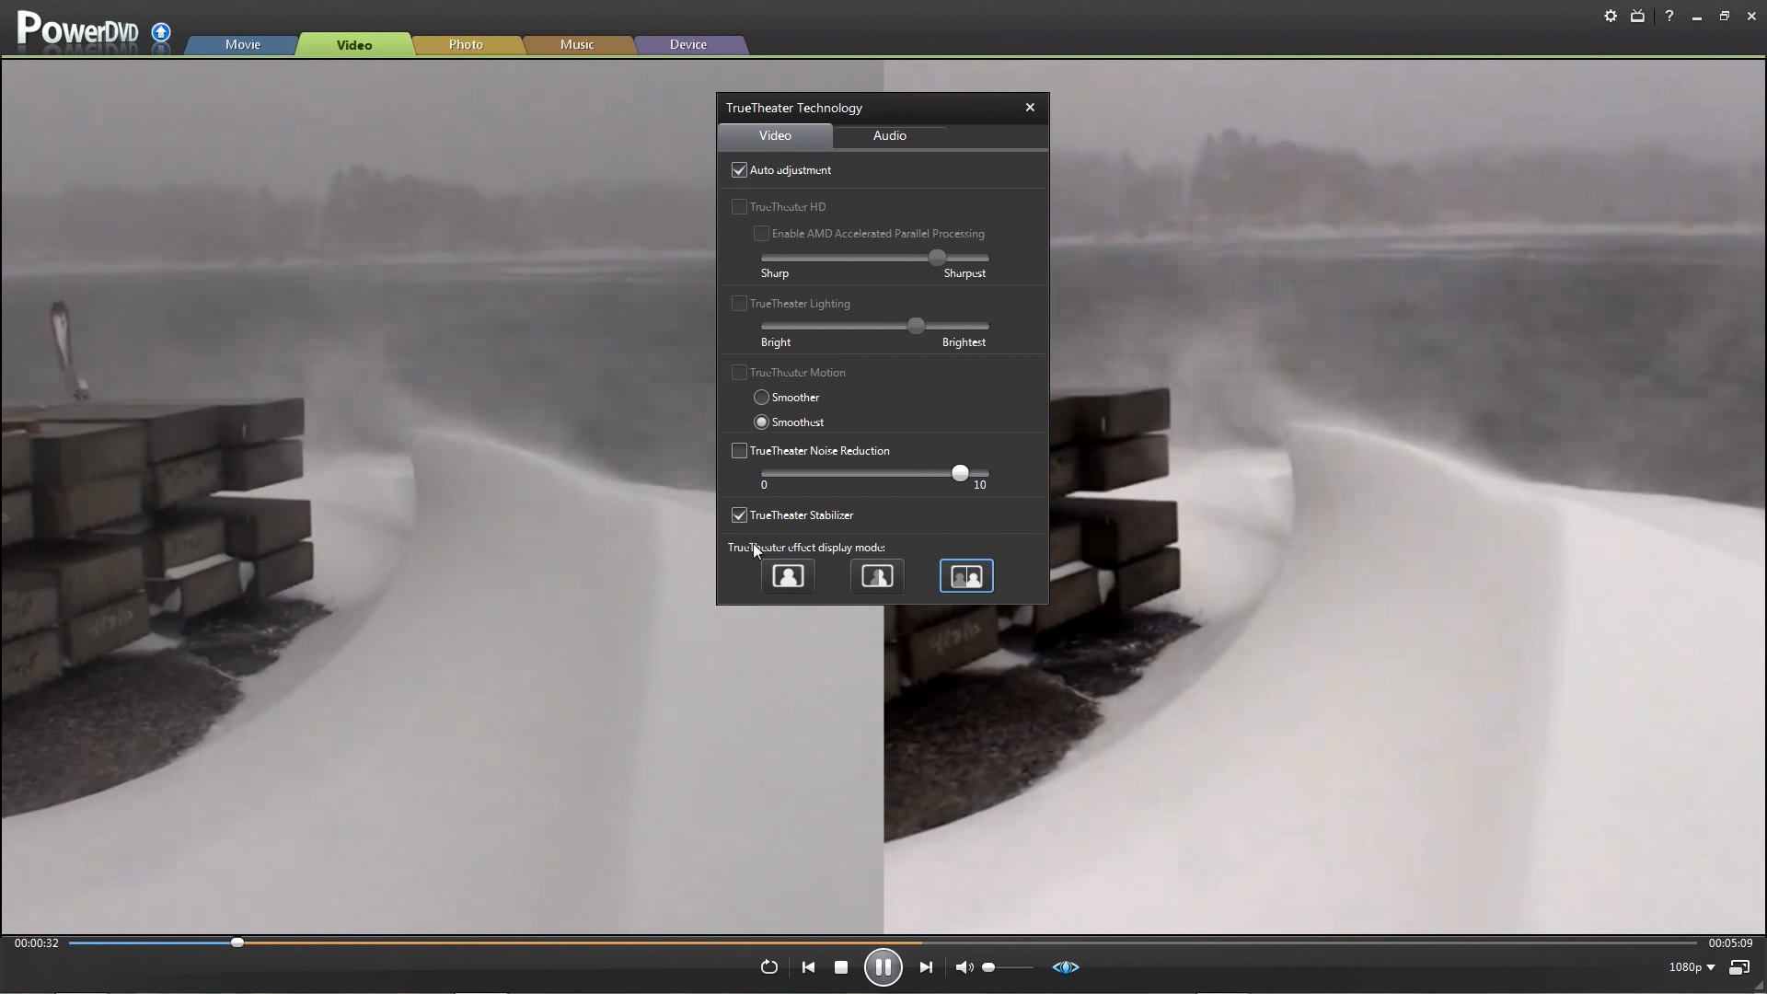Image resolution: width=1767 pixels, height=994 pixels.
Task: Open the help question mark
Action: pyautogui.click(x=1669, y=16)
